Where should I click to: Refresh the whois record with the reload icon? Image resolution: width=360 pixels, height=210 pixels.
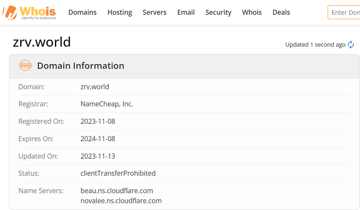[351, 45]
